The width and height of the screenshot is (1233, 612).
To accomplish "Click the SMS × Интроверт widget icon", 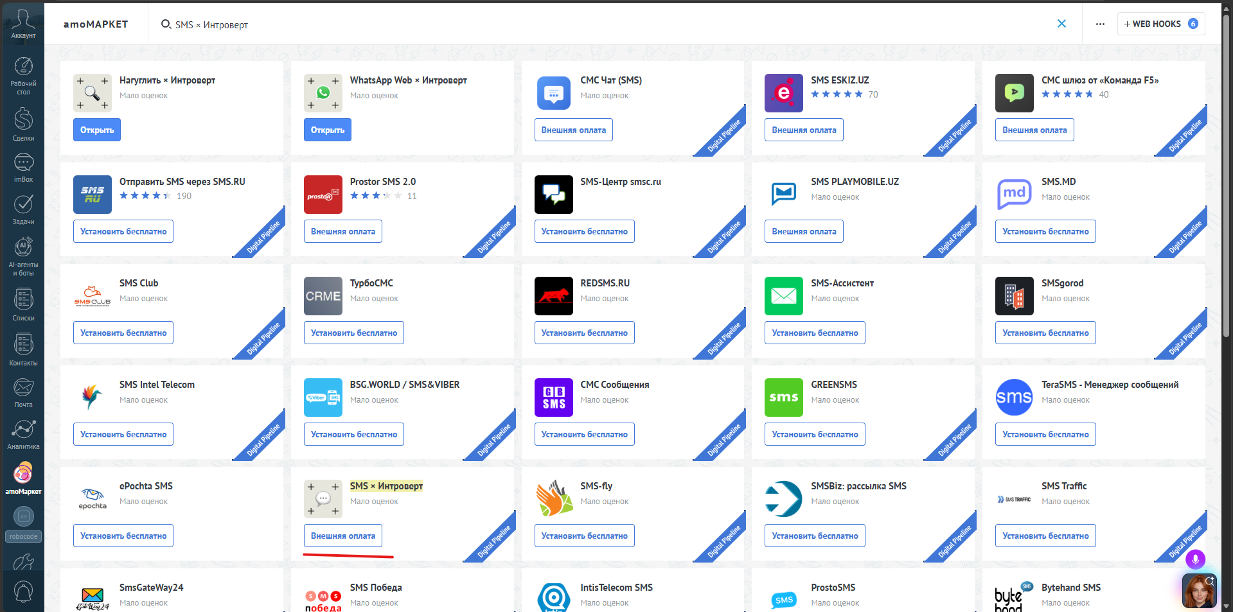I will [323, 499].
